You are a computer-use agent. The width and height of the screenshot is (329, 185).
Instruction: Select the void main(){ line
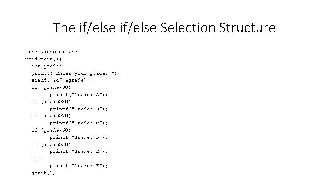coord(44,59)
